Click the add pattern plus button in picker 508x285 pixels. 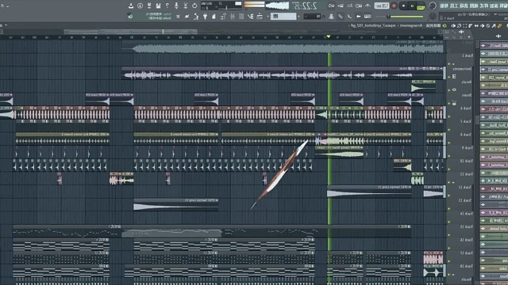click(498, 36)
